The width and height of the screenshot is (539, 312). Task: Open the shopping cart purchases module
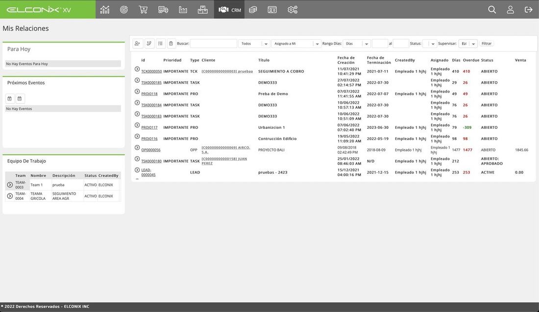[144, 10]
